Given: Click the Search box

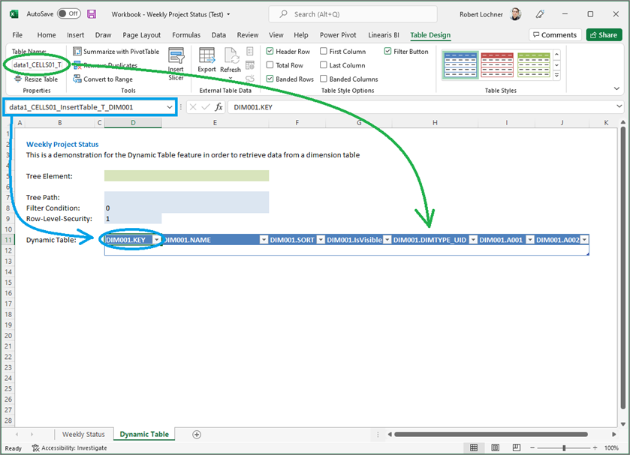Looking at the screenshot, I should pyautogui.click(x=353, y=14).
